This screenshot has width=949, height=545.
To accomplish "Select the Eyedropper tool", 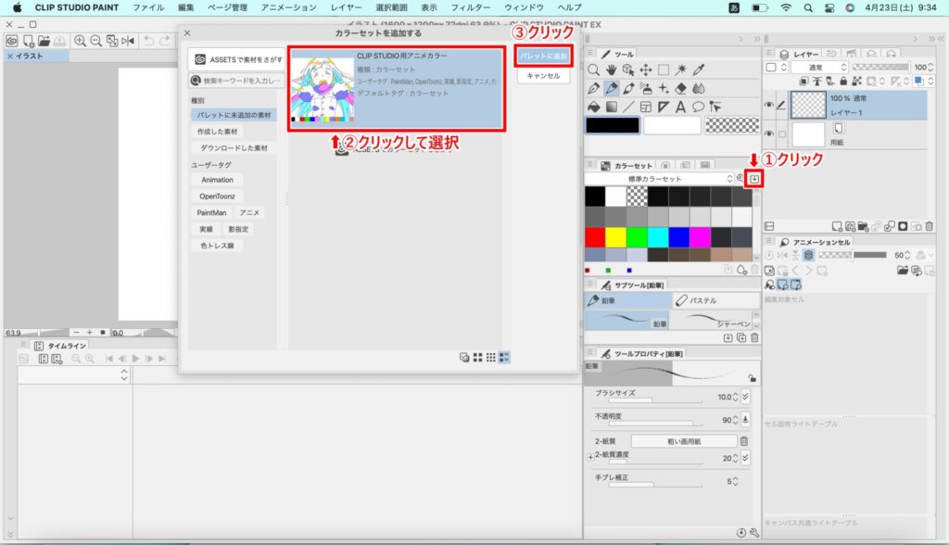I will click(x=699, y=70).
